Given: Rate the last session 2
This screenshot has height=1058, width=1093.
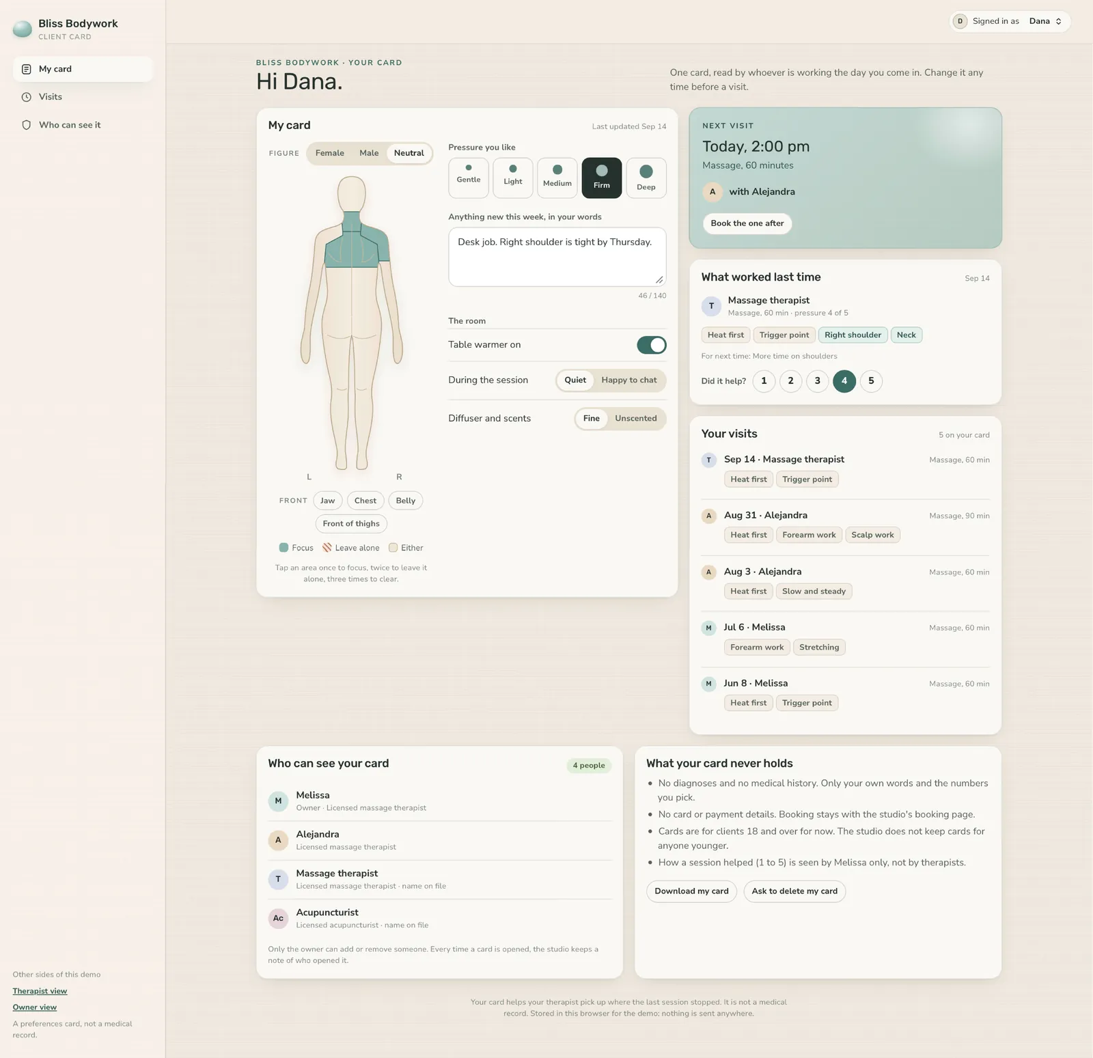Looking at the screenshot, I should (x=790, y=381).
